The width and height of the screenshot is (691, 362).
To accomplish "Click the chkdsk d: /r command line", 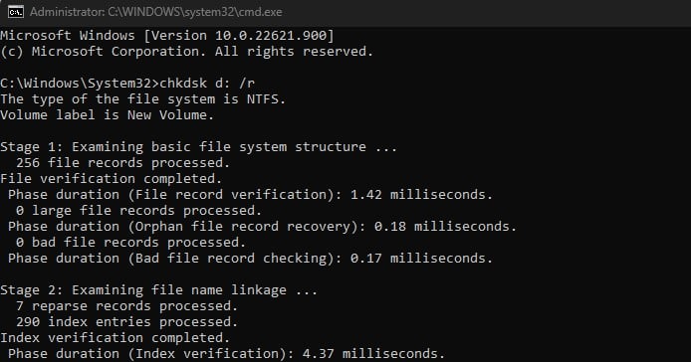I will [x=127, y=83].
